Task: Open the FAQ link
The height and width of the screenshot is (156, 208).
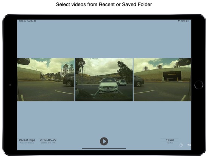Action: tap(189, 145)
